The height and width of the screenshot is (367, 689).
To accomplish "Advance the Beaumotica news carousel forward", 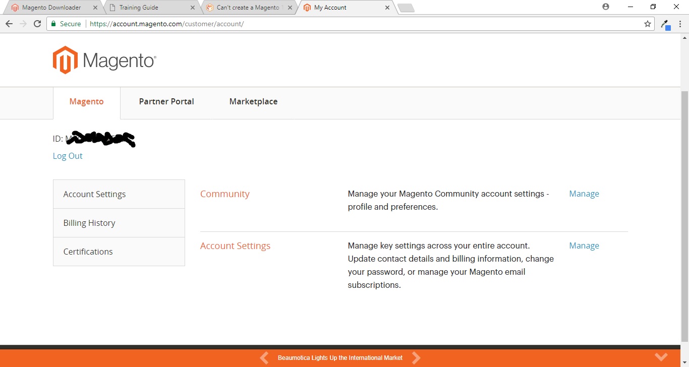I will click(x=417, y=357).
